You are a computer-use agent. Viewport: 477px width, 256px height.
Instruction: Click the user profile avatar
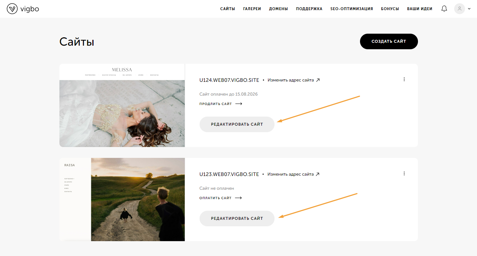click(x=459, y=9)
